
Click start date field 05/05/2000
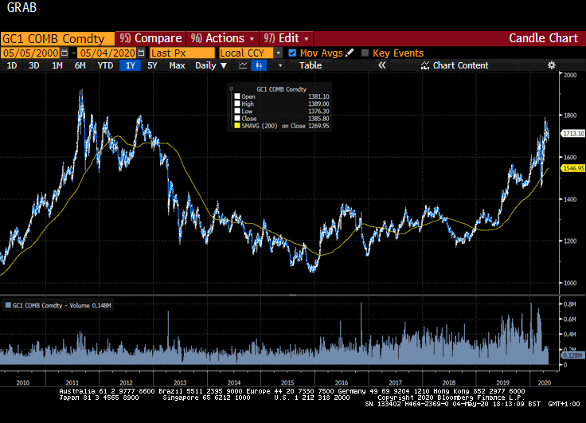click(30, 53)
